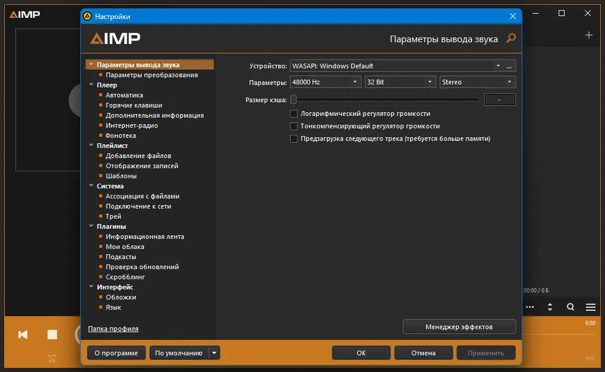Screen dimensions: 605x372
Task: Open Менеджер эффектов button
Action: 459,326
